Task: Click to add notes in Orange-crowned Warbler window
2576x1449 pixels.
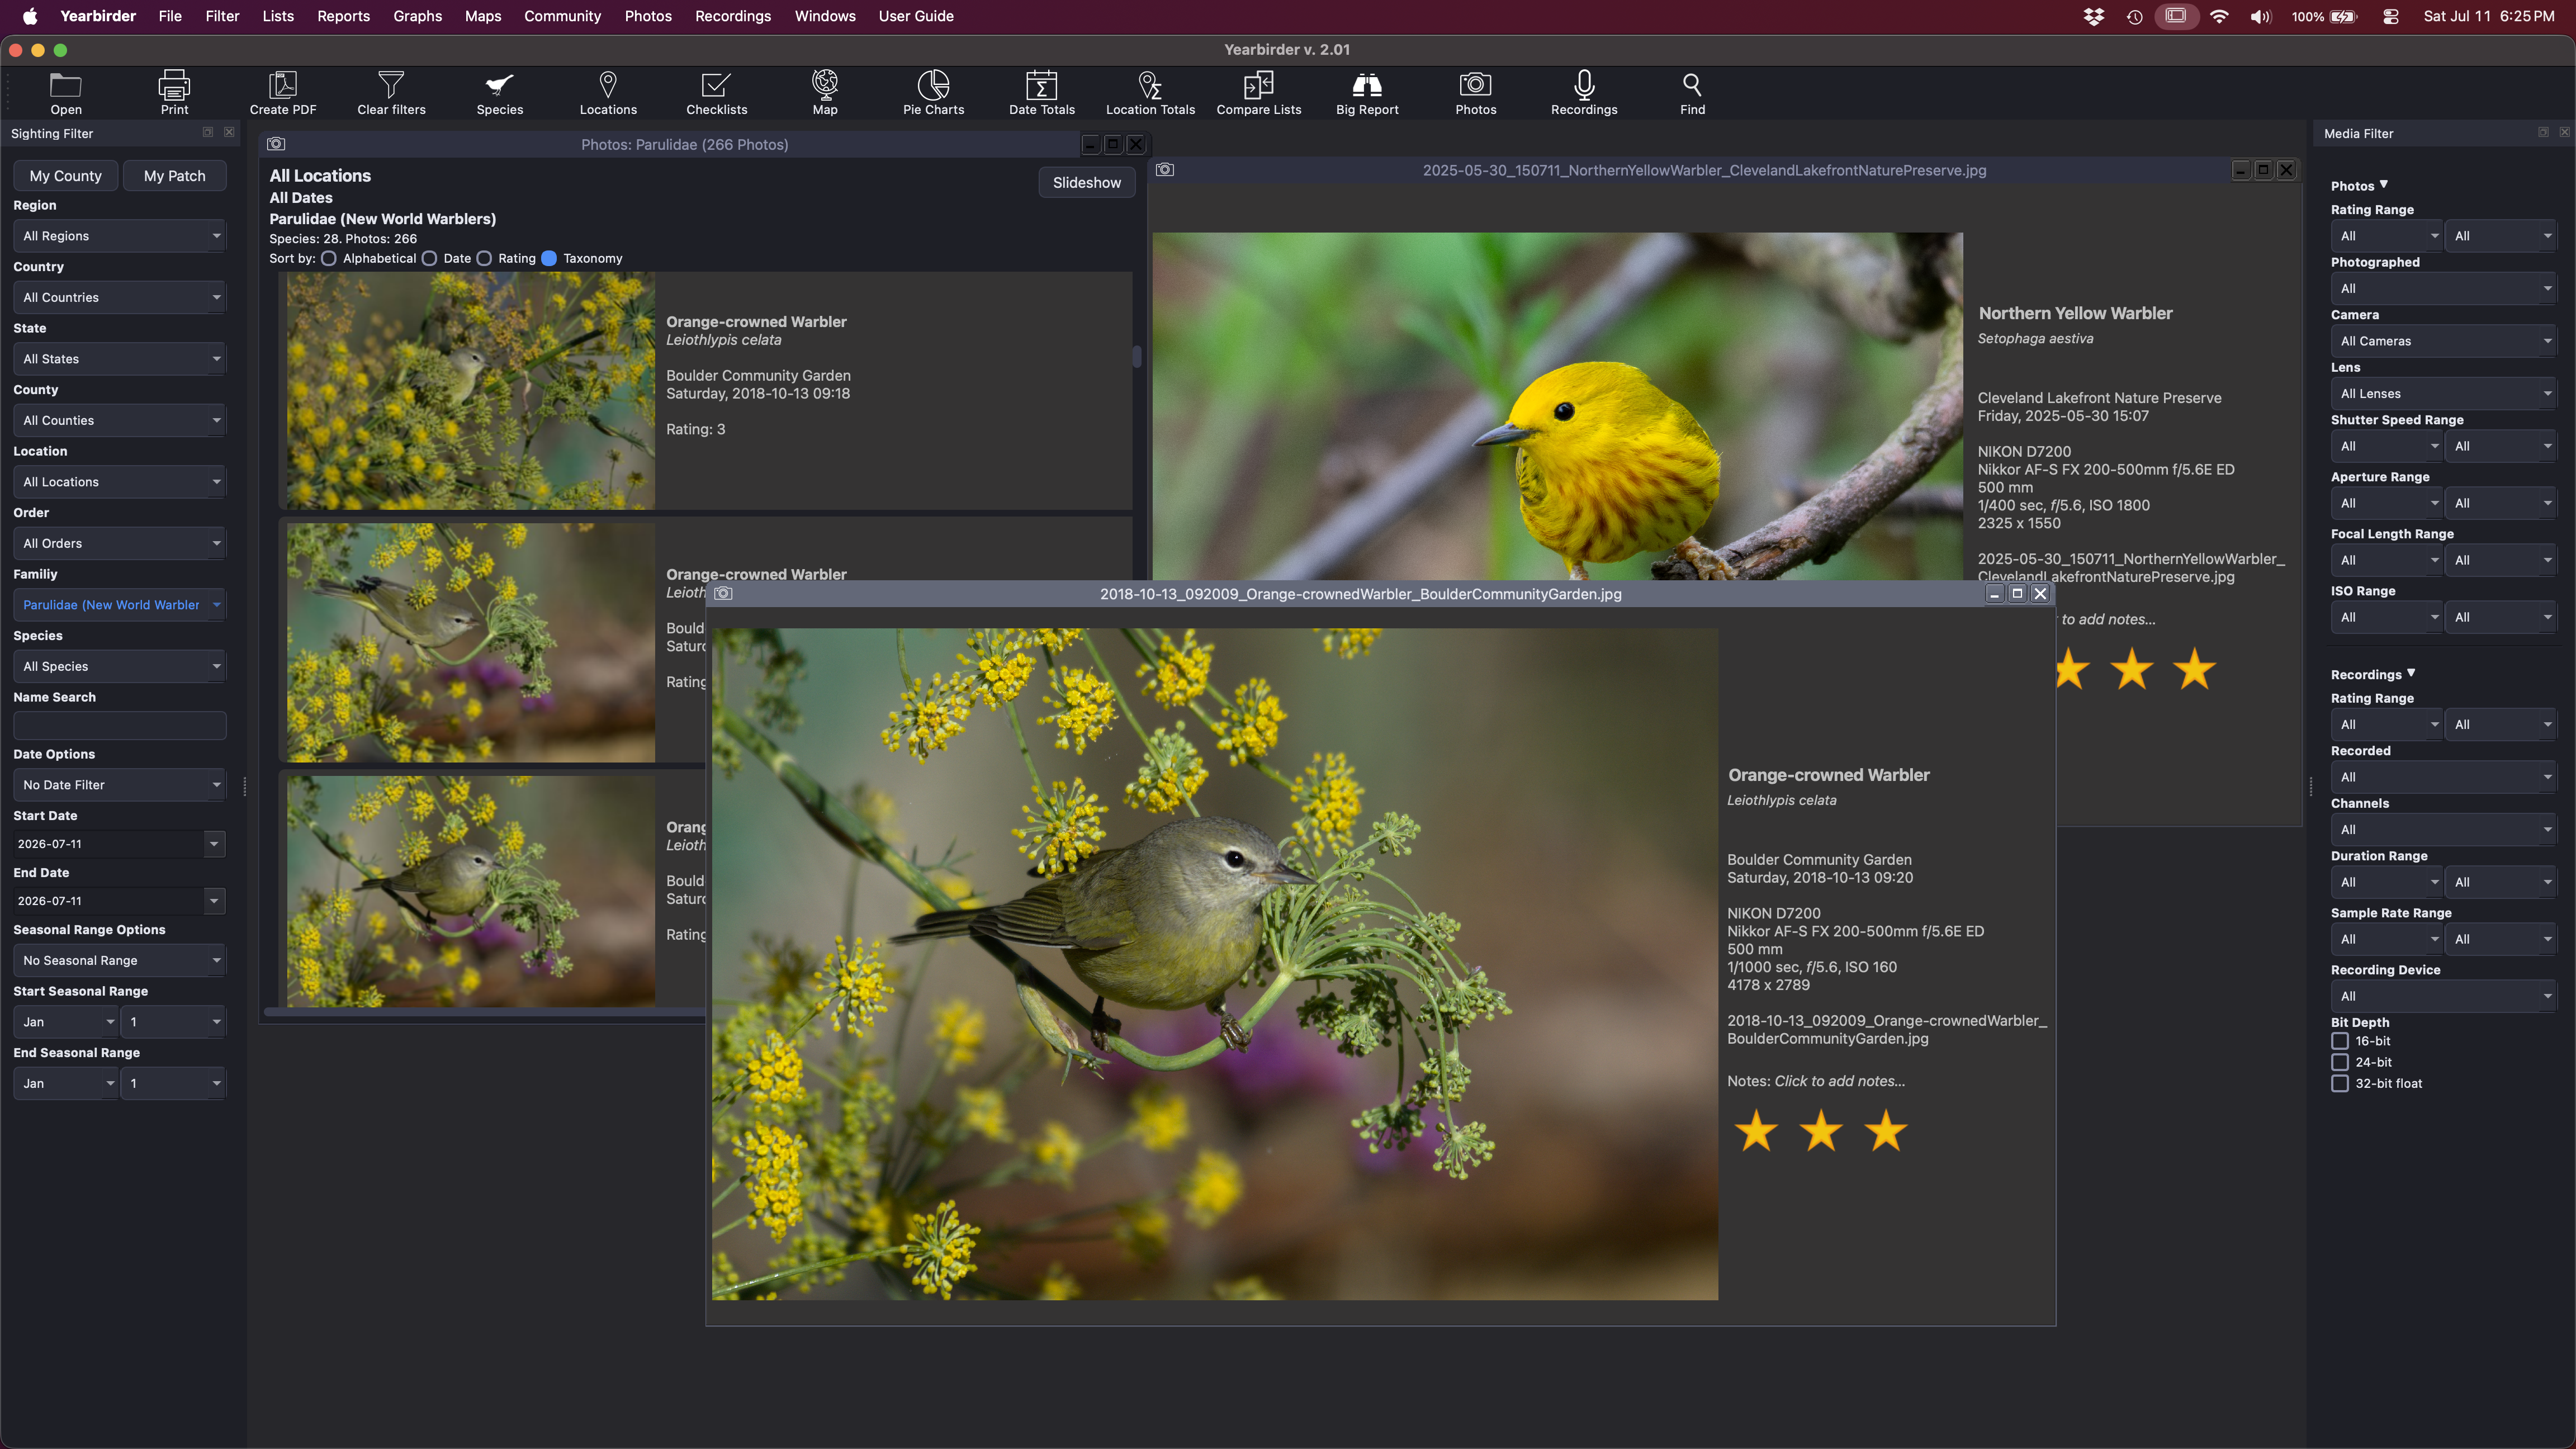Action: [1839, 1081]
